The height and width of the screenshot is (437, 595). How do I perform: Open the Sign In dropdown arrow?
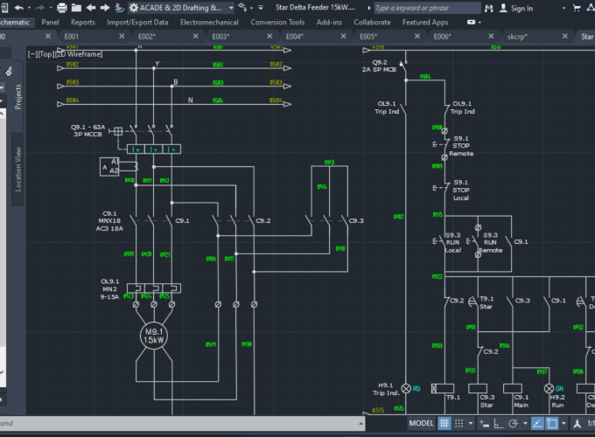[563, 8]
